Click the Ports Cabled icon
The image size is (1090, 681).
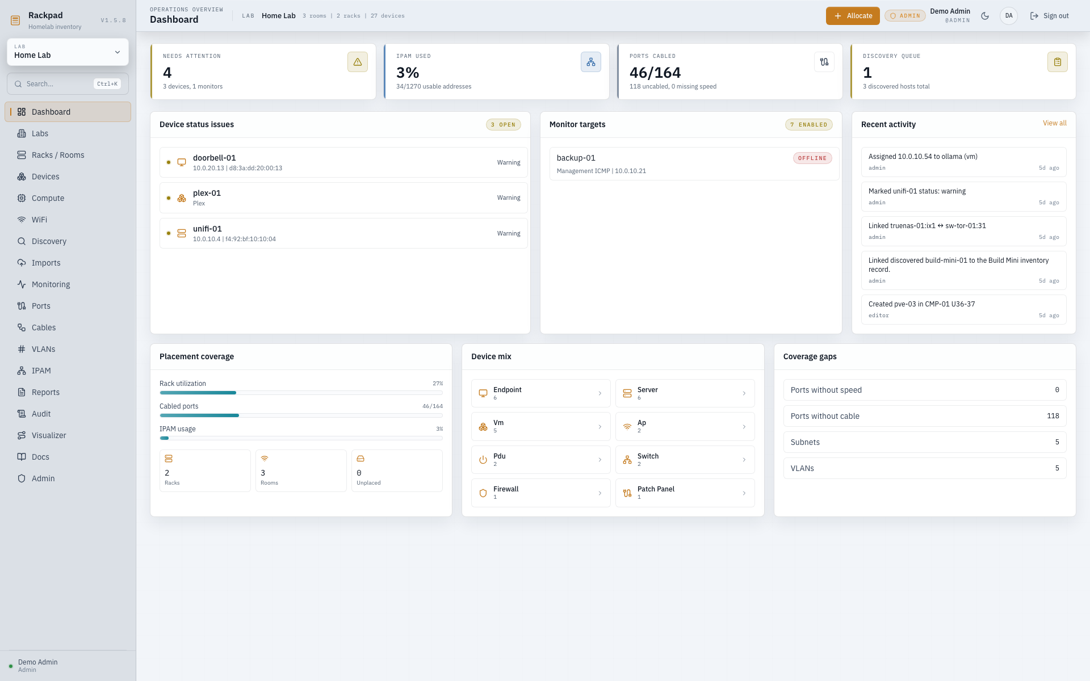pos(824,62)
